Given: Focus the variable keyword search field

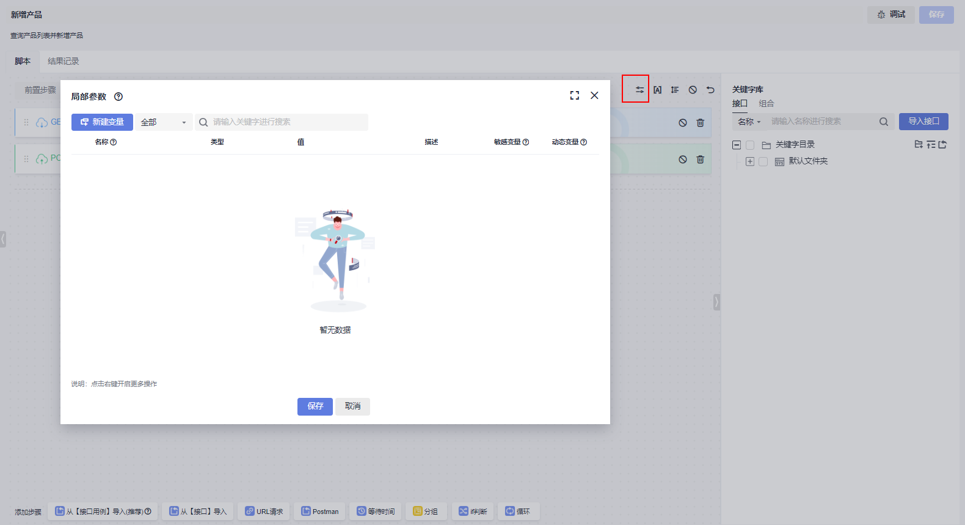Looking at the screenshot, I should coord(282,122).
